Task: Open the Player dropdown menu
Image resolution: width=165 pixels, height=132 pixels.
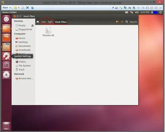Action: click(7, 8)
